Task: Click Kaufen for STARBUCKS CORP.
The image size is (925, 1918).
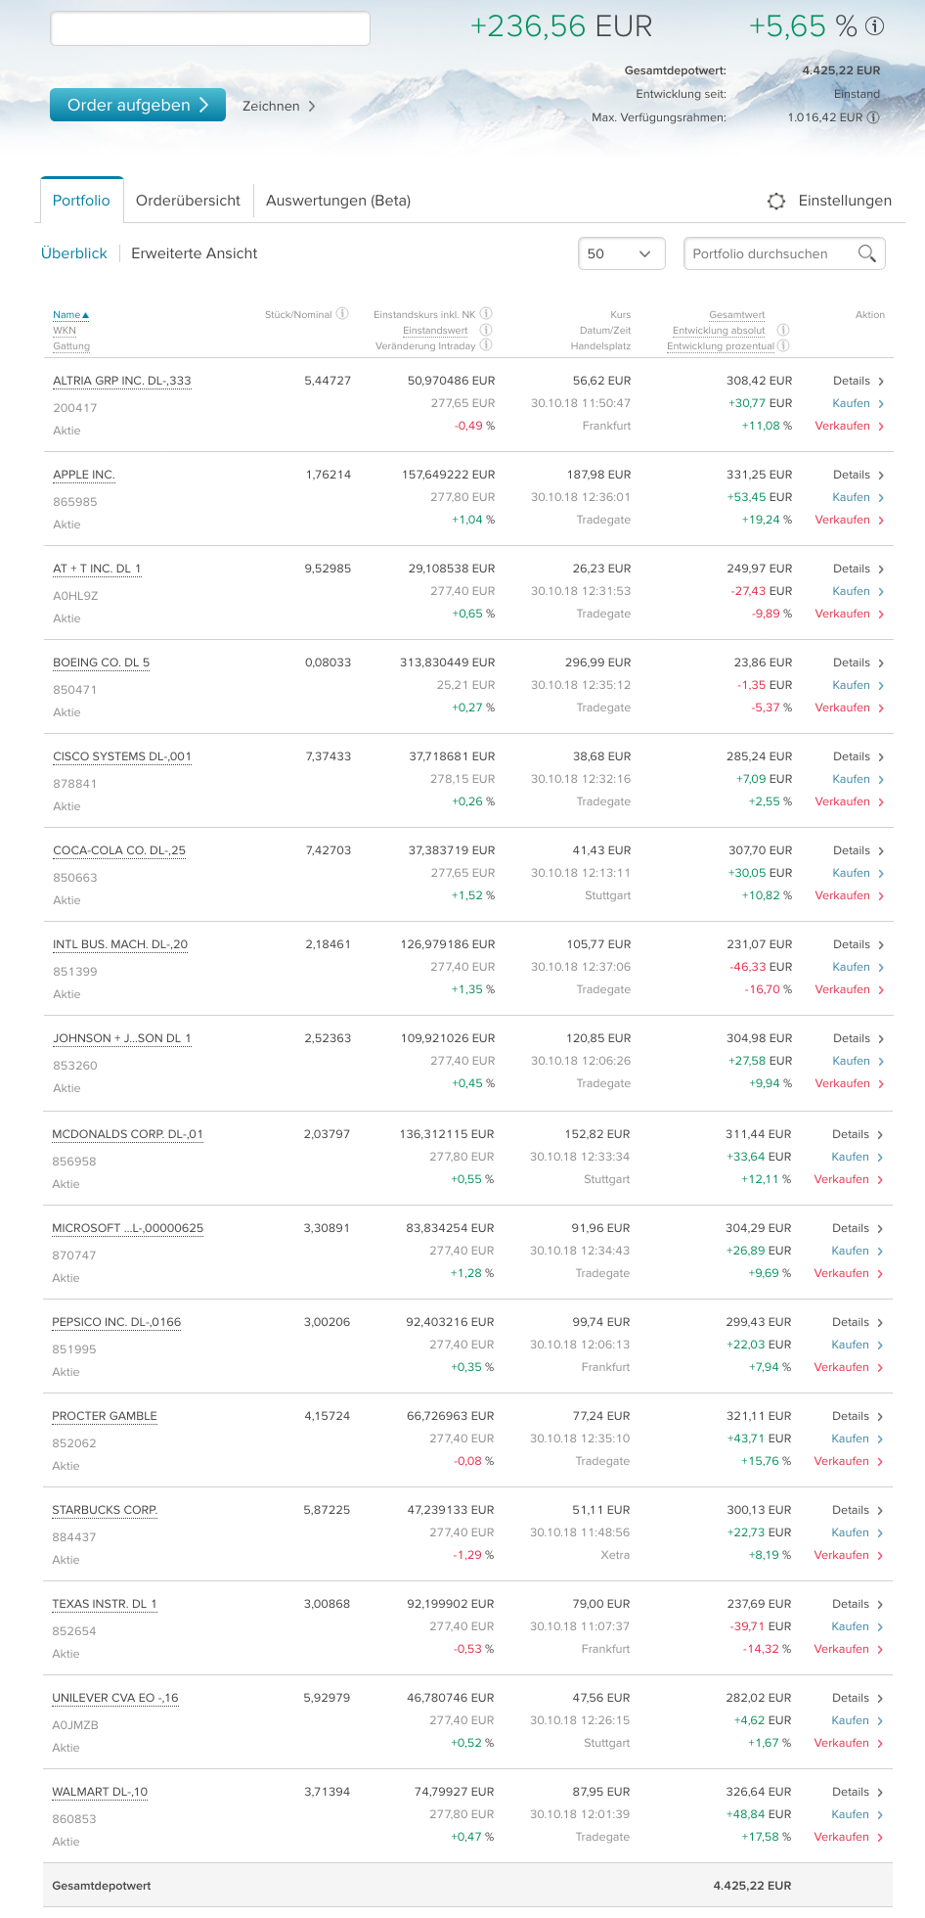Action: point(850,1532)
